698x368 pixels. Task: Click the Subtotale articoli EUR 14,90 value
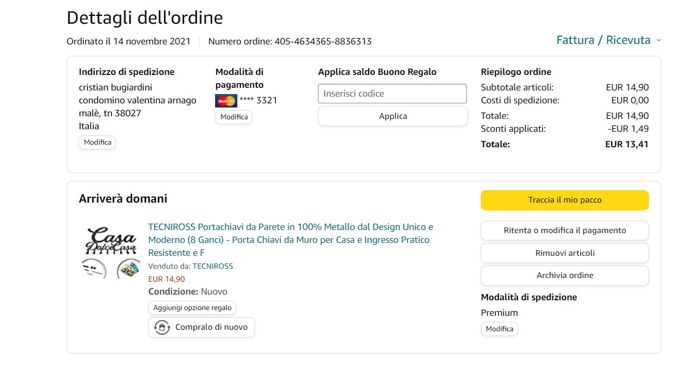pos(627,87)
